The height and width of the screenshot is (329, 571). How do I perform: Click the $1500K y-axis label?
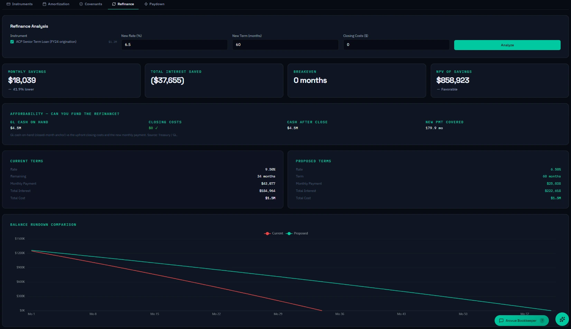point(20,239)
